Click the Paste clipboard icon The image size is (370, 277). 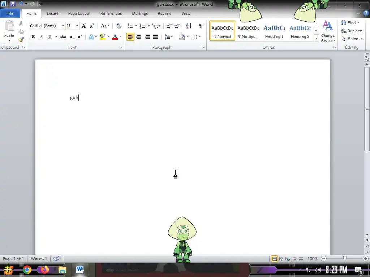pyautogui.click(x=9, y=26)
